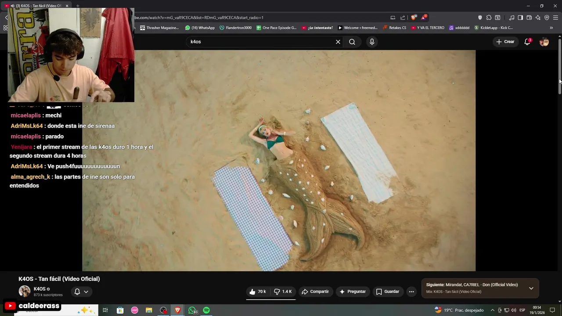Click the YouTube search magnifier button
The width and height of the screenshot is (562, 316).
pos(352,42)
